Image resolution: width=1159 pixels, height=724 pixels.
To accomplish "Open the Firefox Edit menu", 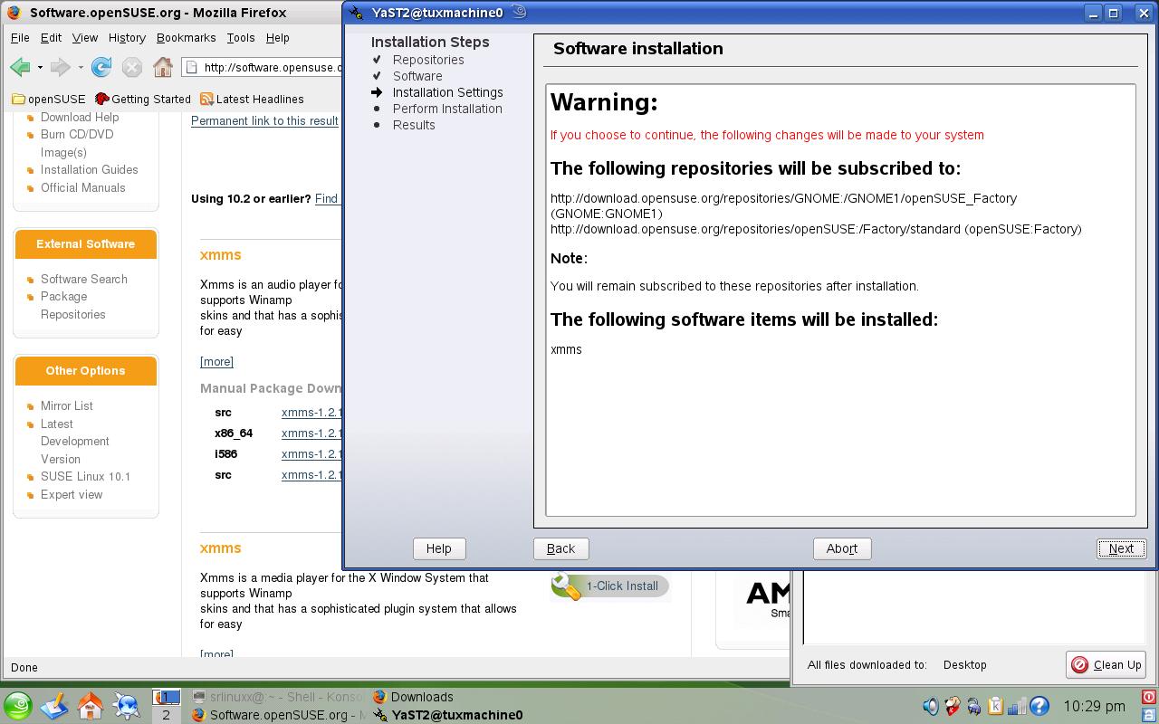I will pos(51,38).
